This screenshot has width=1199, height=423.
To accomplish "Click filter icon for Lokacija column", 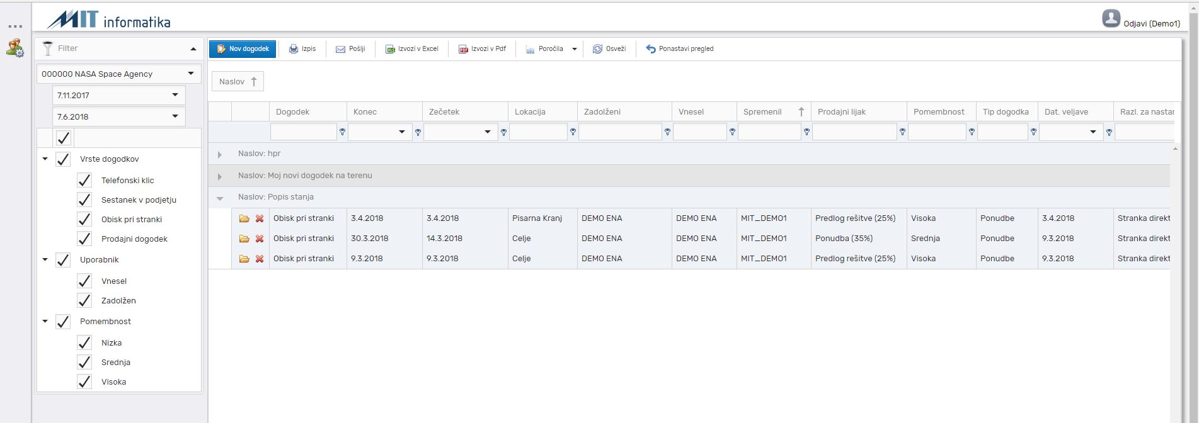I will pos(573,132).
